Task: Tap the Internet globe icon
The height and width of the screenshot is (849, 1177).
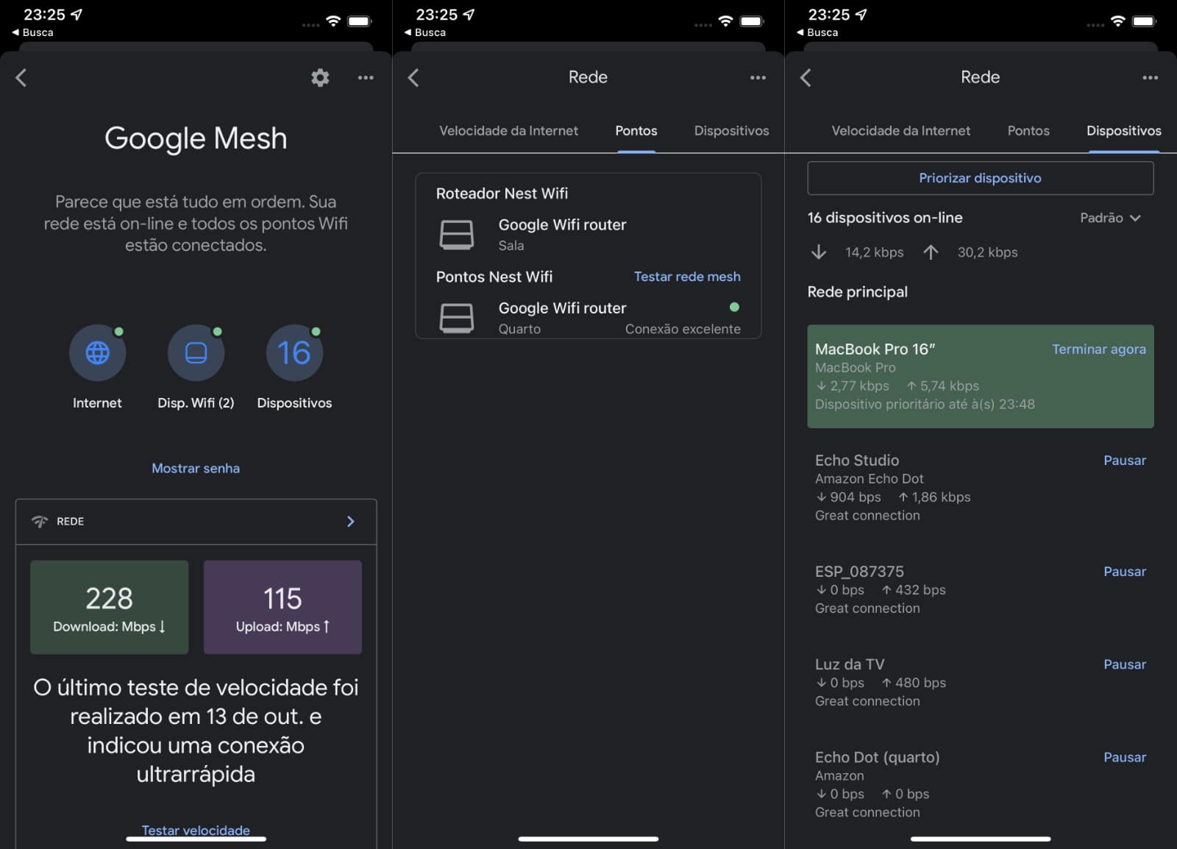Action: coord(97,353)
